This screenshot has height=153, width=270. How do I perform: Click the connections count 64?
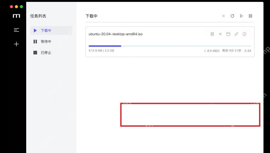[x=248, y=51]
